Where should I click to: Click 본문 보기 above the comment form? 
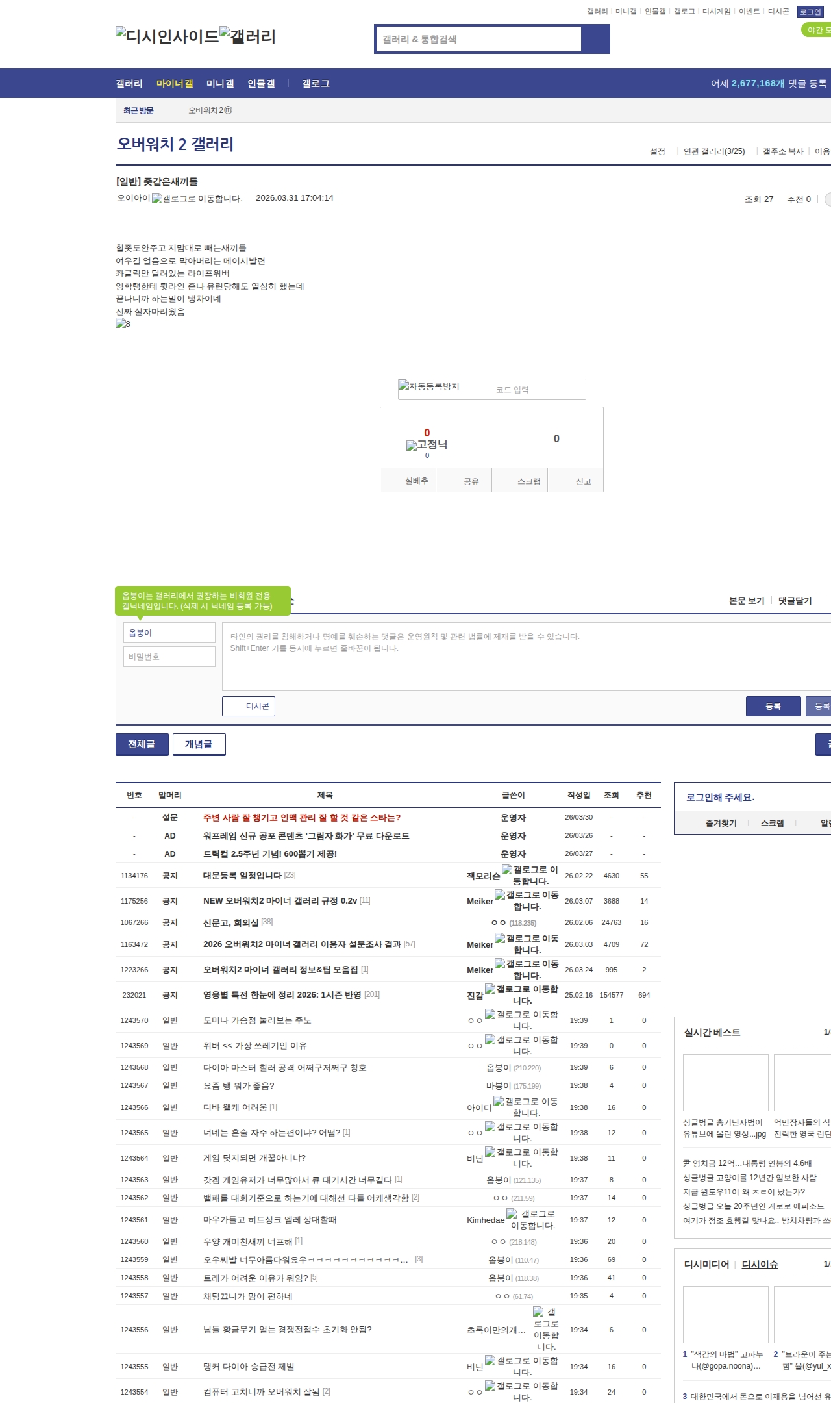747,601
